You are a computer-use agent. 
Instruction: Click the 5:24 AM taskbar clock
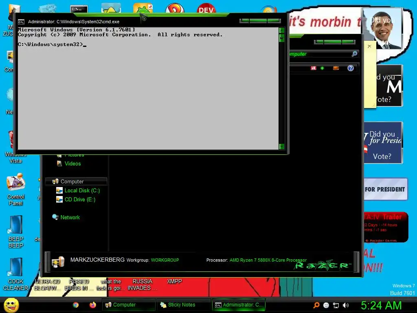point(381,305)
